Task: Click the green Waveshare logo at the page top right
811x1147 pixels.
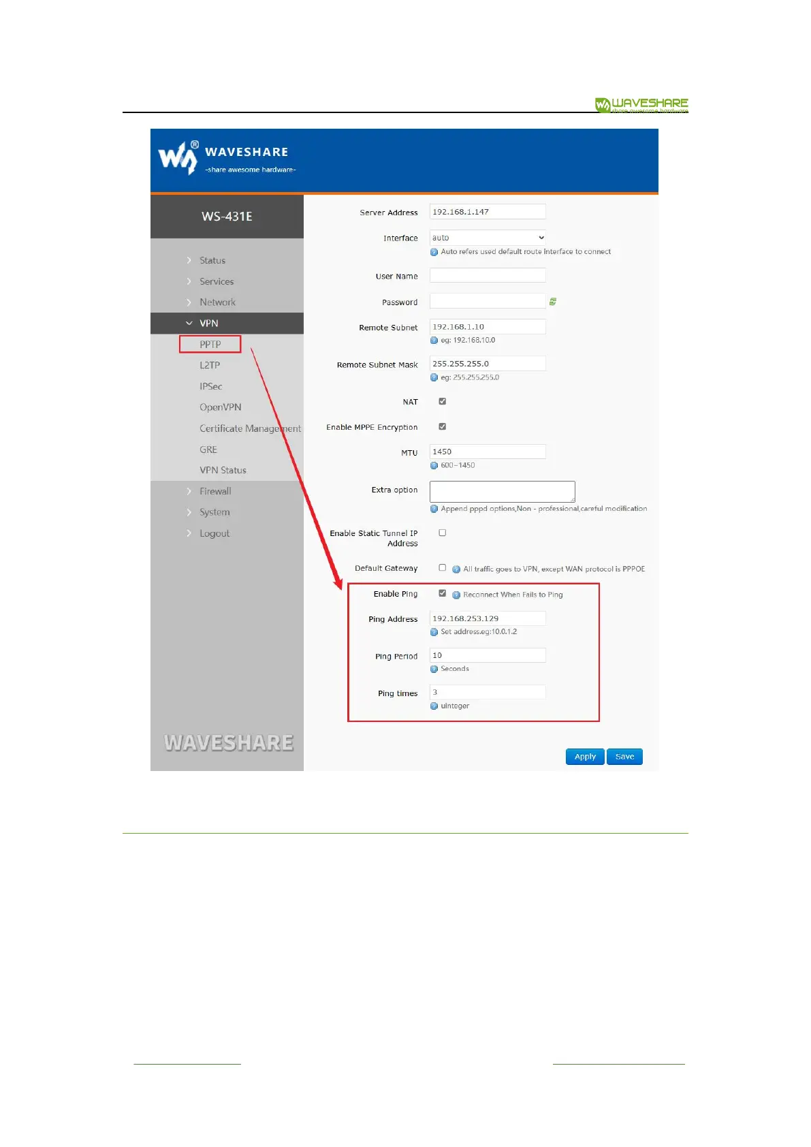Action: (x=641, y=105)
